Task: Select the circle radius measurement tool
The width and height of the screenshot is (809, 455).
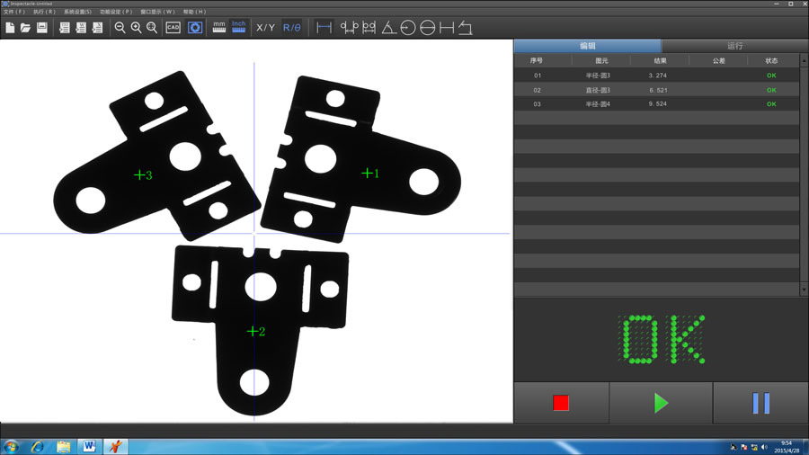Action: click(x=407, y=28)
